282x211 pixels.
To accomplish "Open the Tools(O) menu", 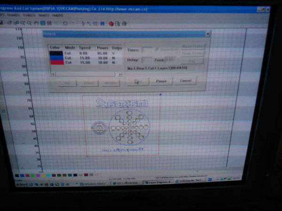I will coord(29,15).
